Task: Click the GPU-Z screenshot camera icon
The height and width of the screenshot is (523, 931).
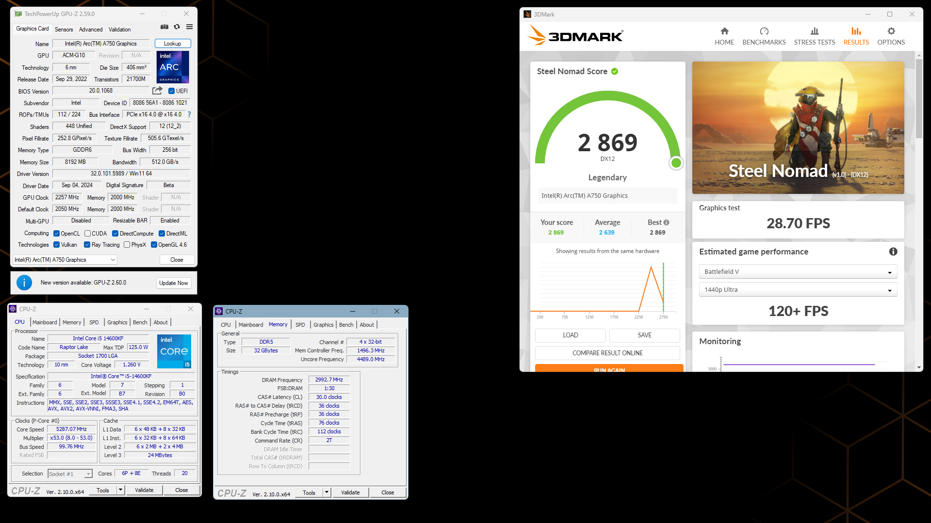Action: pyautogui.click(x=164, y=27)
